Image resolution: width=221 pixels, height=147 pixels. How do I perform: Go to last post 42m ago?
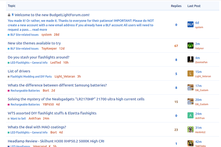199,142
